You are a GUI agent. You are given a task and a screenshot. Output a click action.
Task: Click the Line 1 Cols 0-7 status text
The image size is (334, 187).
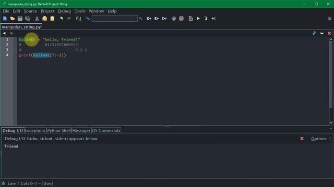pos(30,183)
